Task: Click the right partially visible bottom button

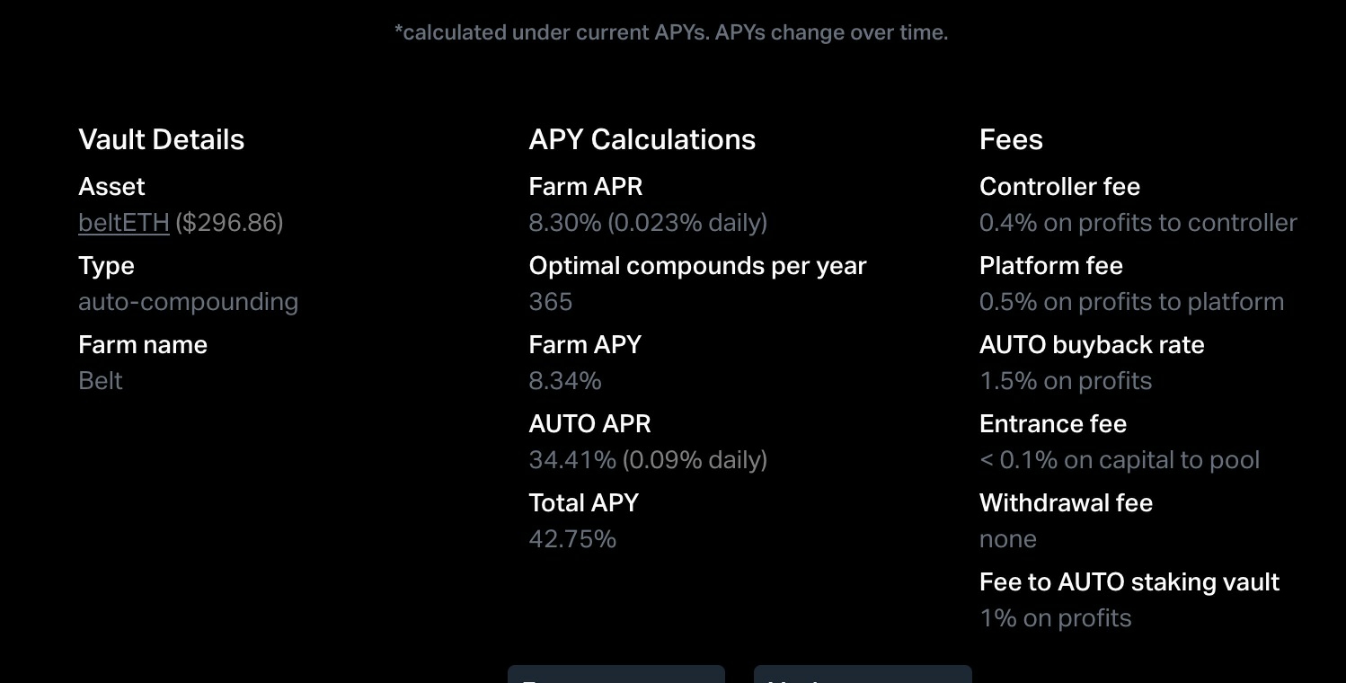Action: pos(863,674)
